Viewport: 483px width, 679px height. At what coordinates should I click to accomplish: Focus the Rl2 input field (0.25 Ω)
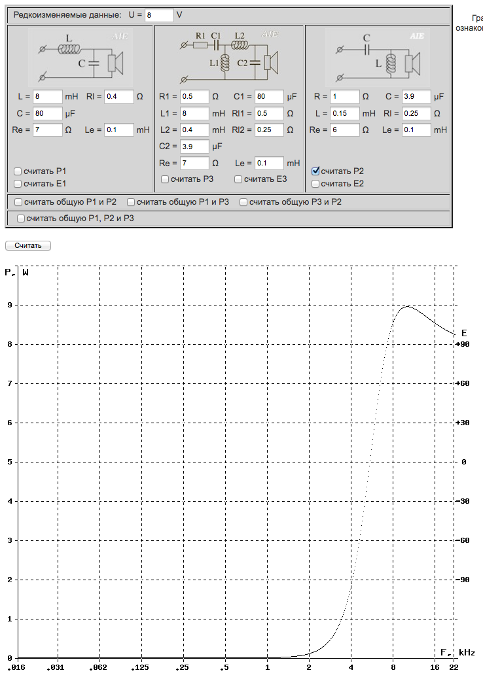coord(269,130)
